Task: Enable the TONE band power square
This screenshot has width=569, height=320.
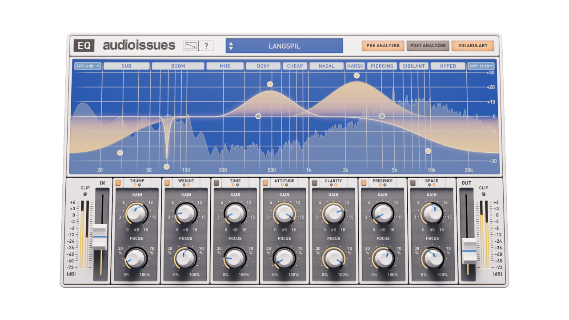Action: [x=216, y=183]
